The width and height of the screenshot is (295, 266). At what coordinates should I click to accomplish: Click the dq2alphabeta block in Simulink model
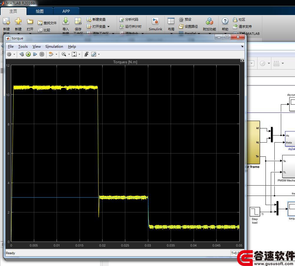point(290,139)
